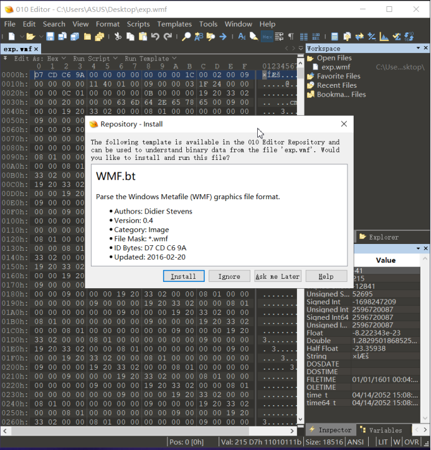Viewport: 431px width, 450px height.
Task: Open the Scripts menu
Action: (138, 24)
